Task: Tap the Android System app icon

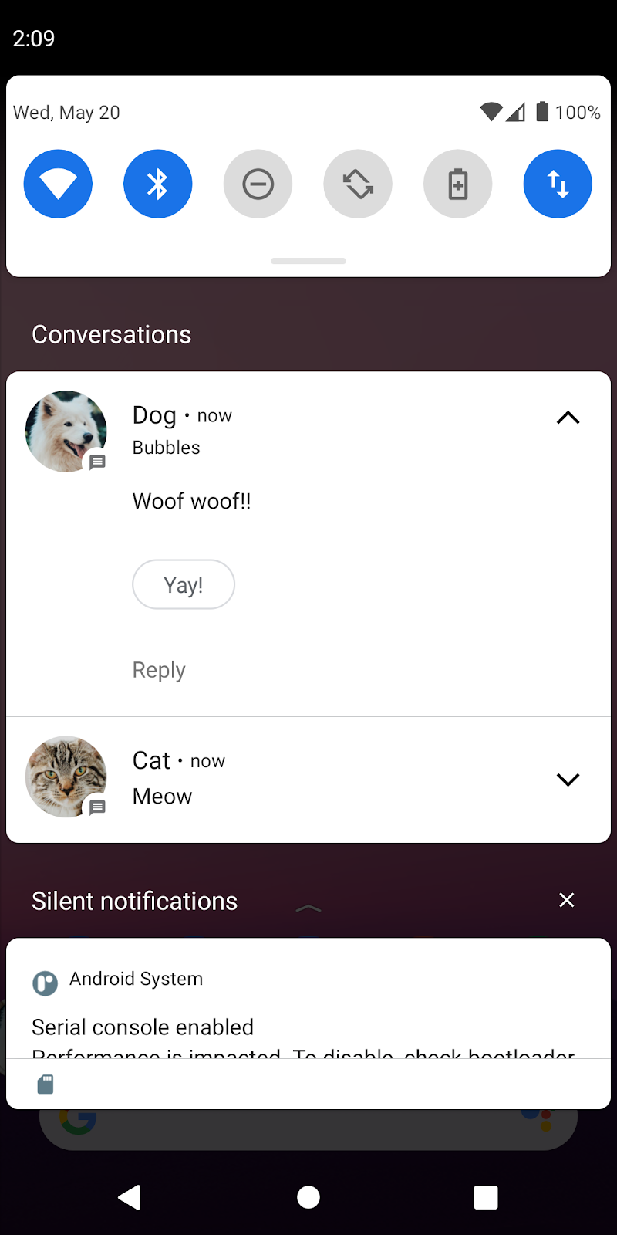Action: pos(45,983)
